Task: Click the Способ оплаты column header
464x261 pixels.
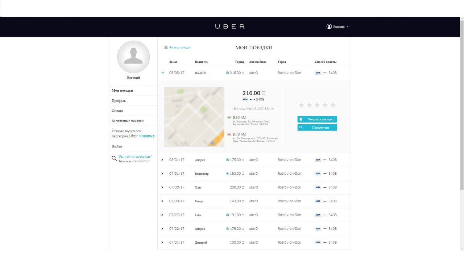Action: (326, 62)
